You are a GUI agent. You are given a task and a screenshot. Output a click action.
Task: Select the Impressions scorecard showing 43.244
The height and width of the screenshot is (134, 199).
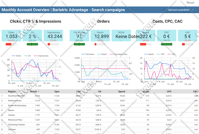coord(53,36)
